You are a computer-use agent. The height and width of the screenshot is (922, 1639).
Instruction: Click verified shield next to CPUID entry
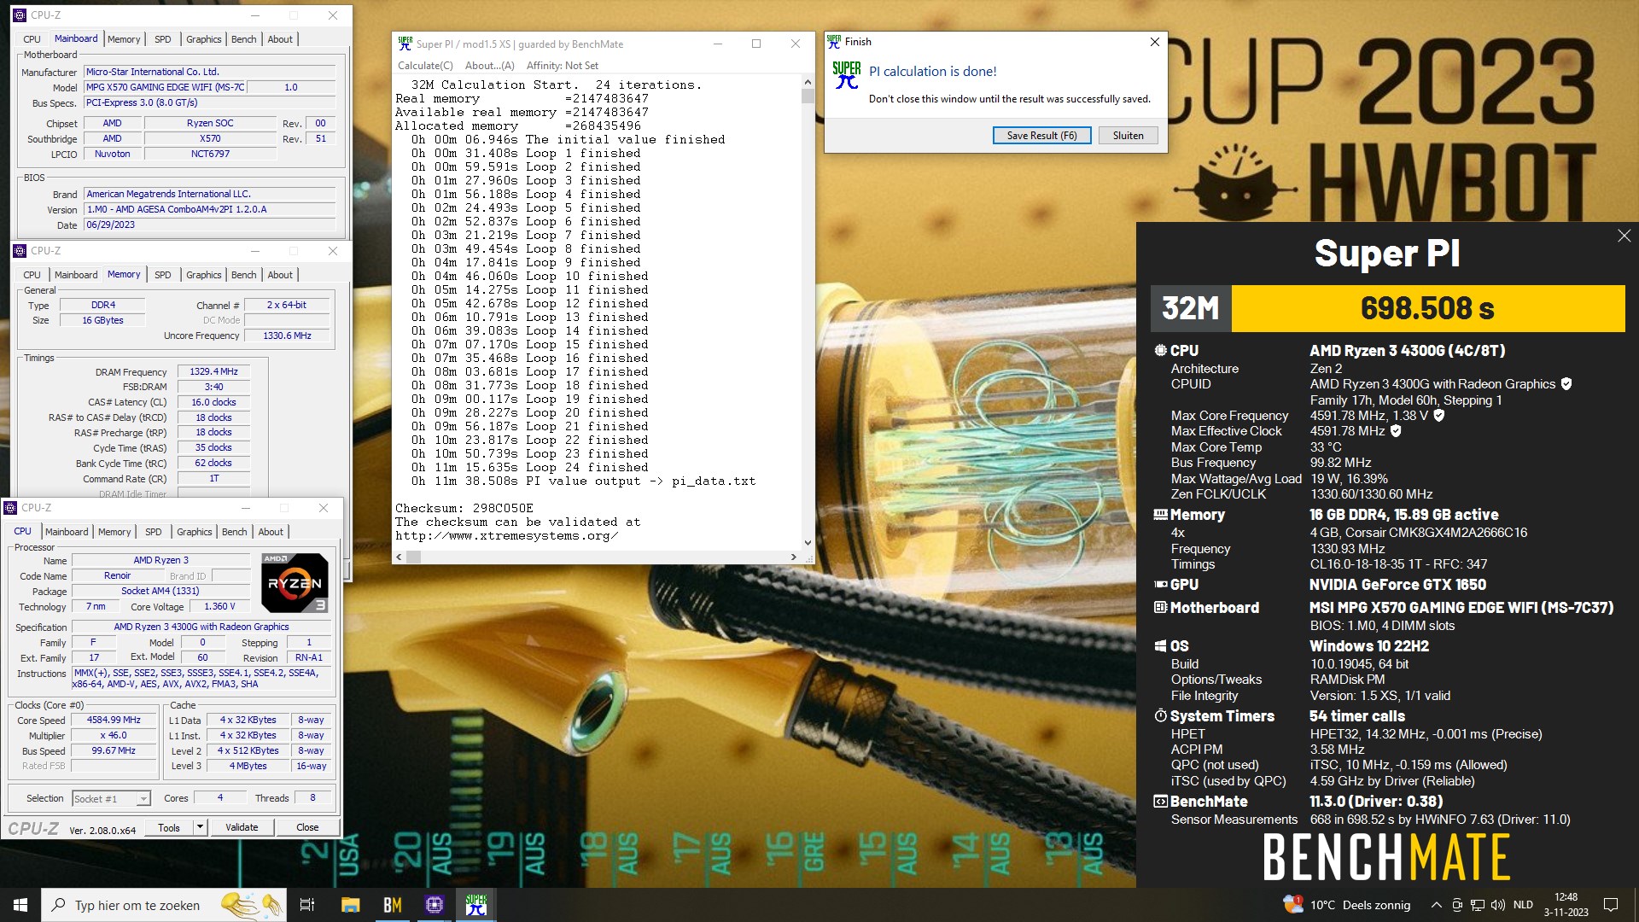pos(1566,384)
